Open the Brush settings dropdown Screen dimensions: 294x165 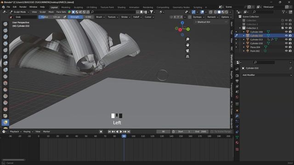coord(100,17)
